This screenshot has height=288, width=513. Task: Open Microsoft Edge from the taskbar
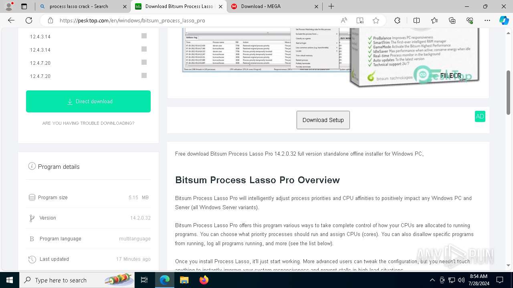(x=165, y=280)
